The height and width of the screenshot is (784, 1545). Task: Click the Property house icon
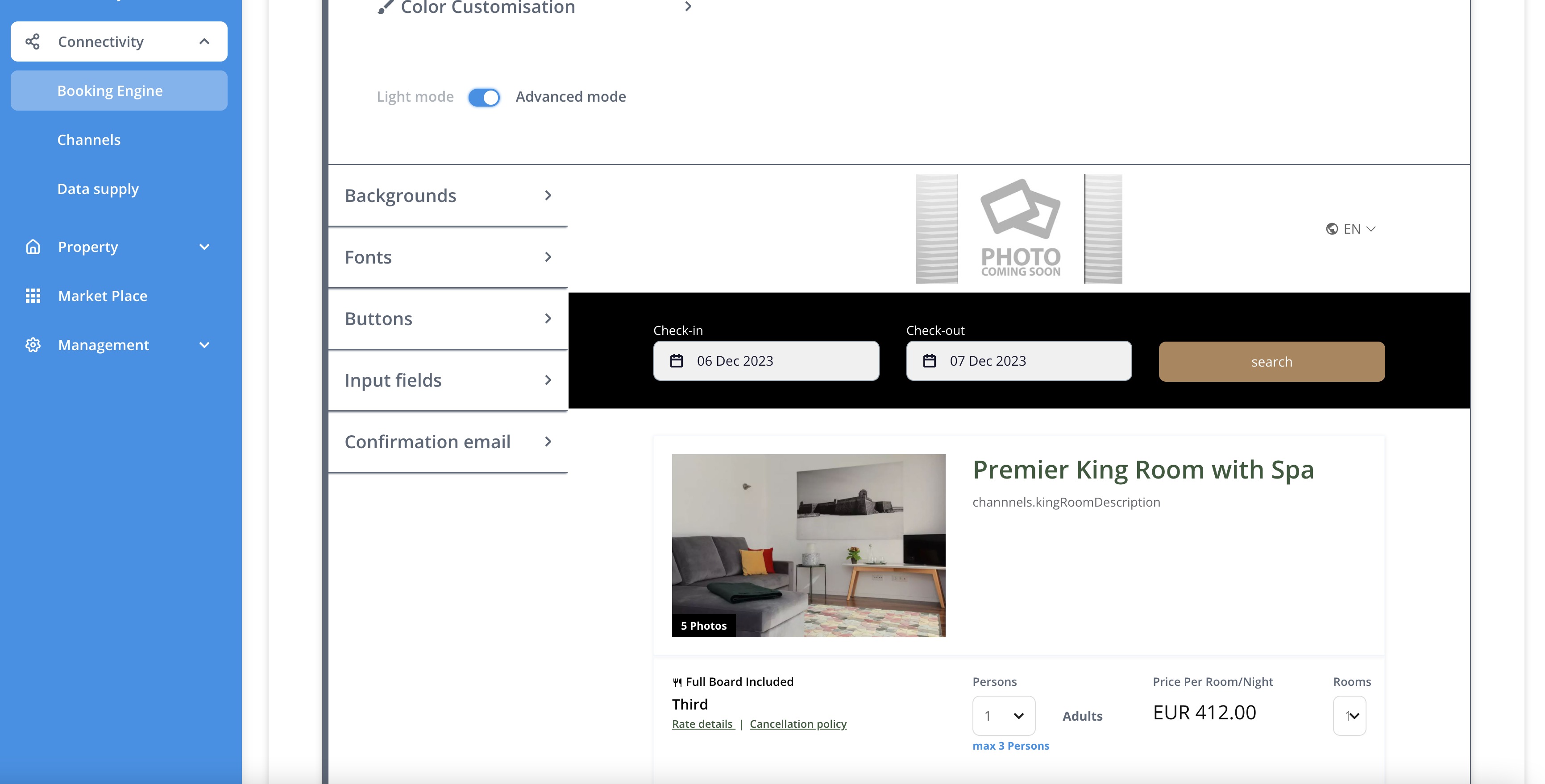tap(33, 246)
